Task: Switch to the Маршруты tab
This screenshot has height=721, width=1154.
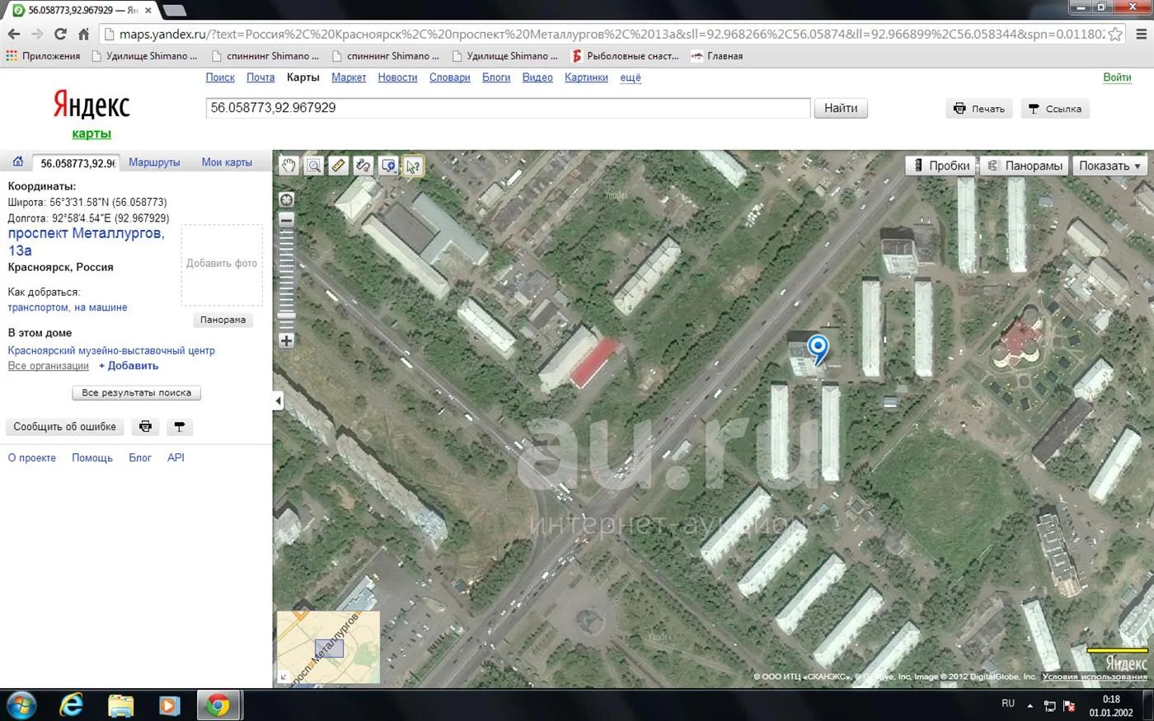Action: (154, 162)
